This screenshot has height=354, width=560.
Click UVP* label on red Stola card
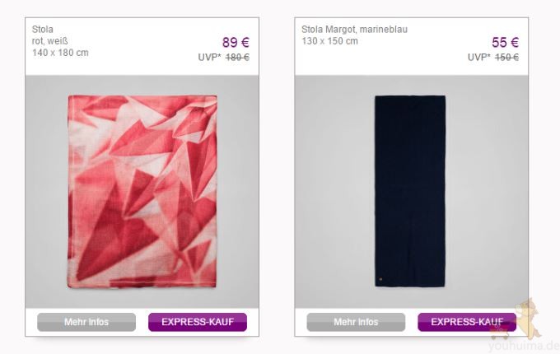coord(210,57)
